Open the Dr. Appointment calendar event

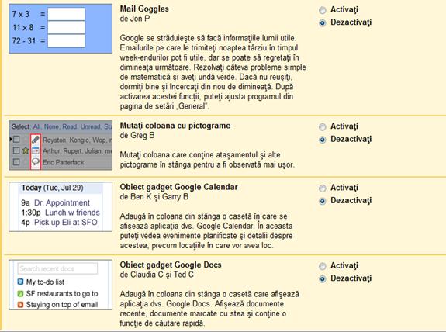[x=62, y=202]
